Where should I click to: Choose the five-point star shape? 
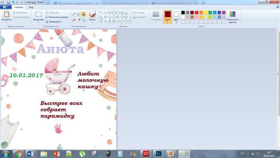tap(110, 21)
